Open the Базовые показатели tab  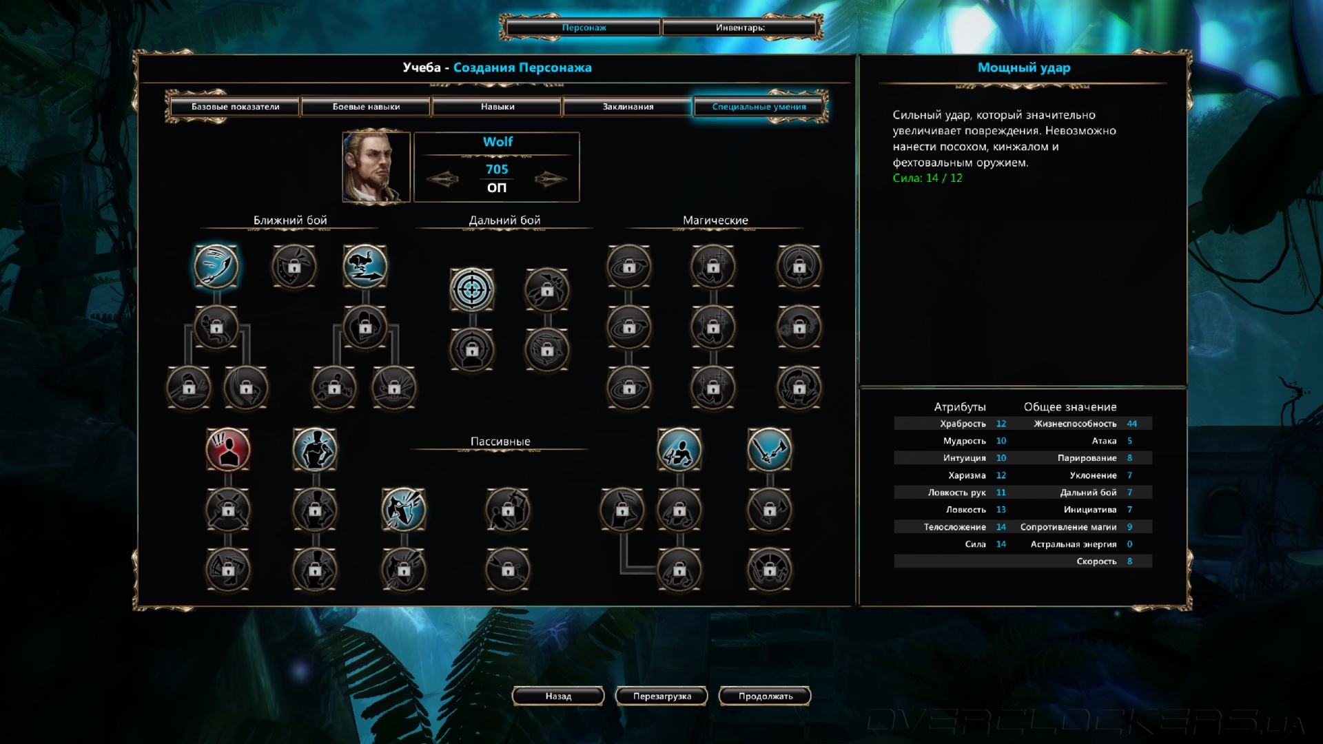(x=235, y=107)
